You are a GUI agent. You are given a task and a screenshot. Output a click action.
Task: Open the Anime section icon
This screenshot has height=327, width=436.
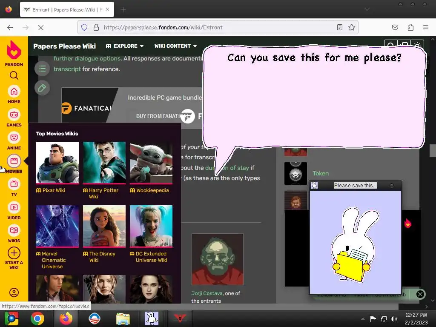[14, 138]
